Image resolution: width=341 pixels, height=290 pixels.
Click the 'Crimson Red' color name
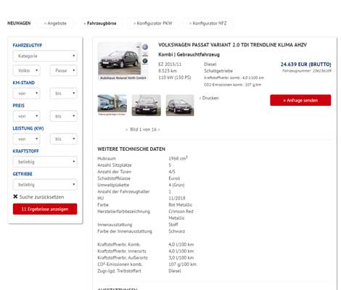point(181,212)
